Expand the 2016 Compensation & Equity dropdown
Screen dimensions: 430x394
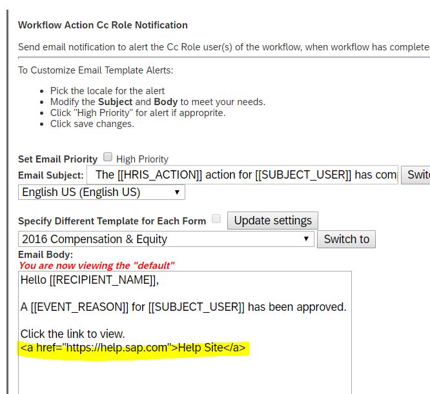pyautogui.click(x=166, y=239)
